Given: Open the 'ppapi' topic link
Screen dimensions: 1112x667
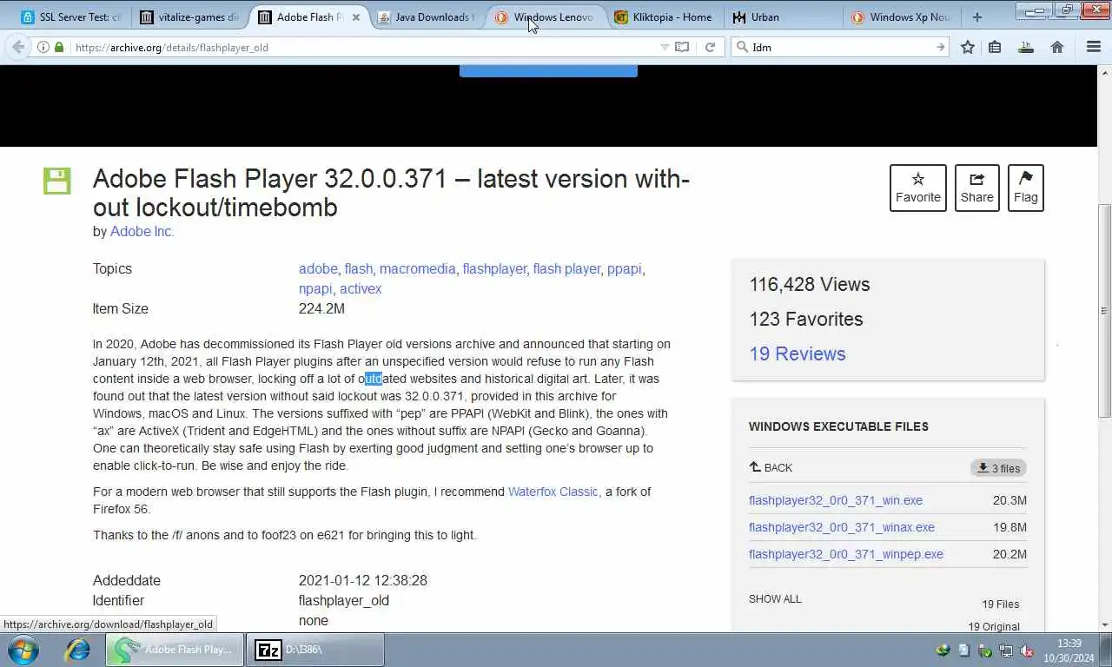Looking at the screenshot, I should (x=624, y=269).
